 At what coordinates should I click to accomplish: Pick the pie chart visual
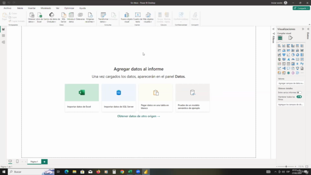293,55
